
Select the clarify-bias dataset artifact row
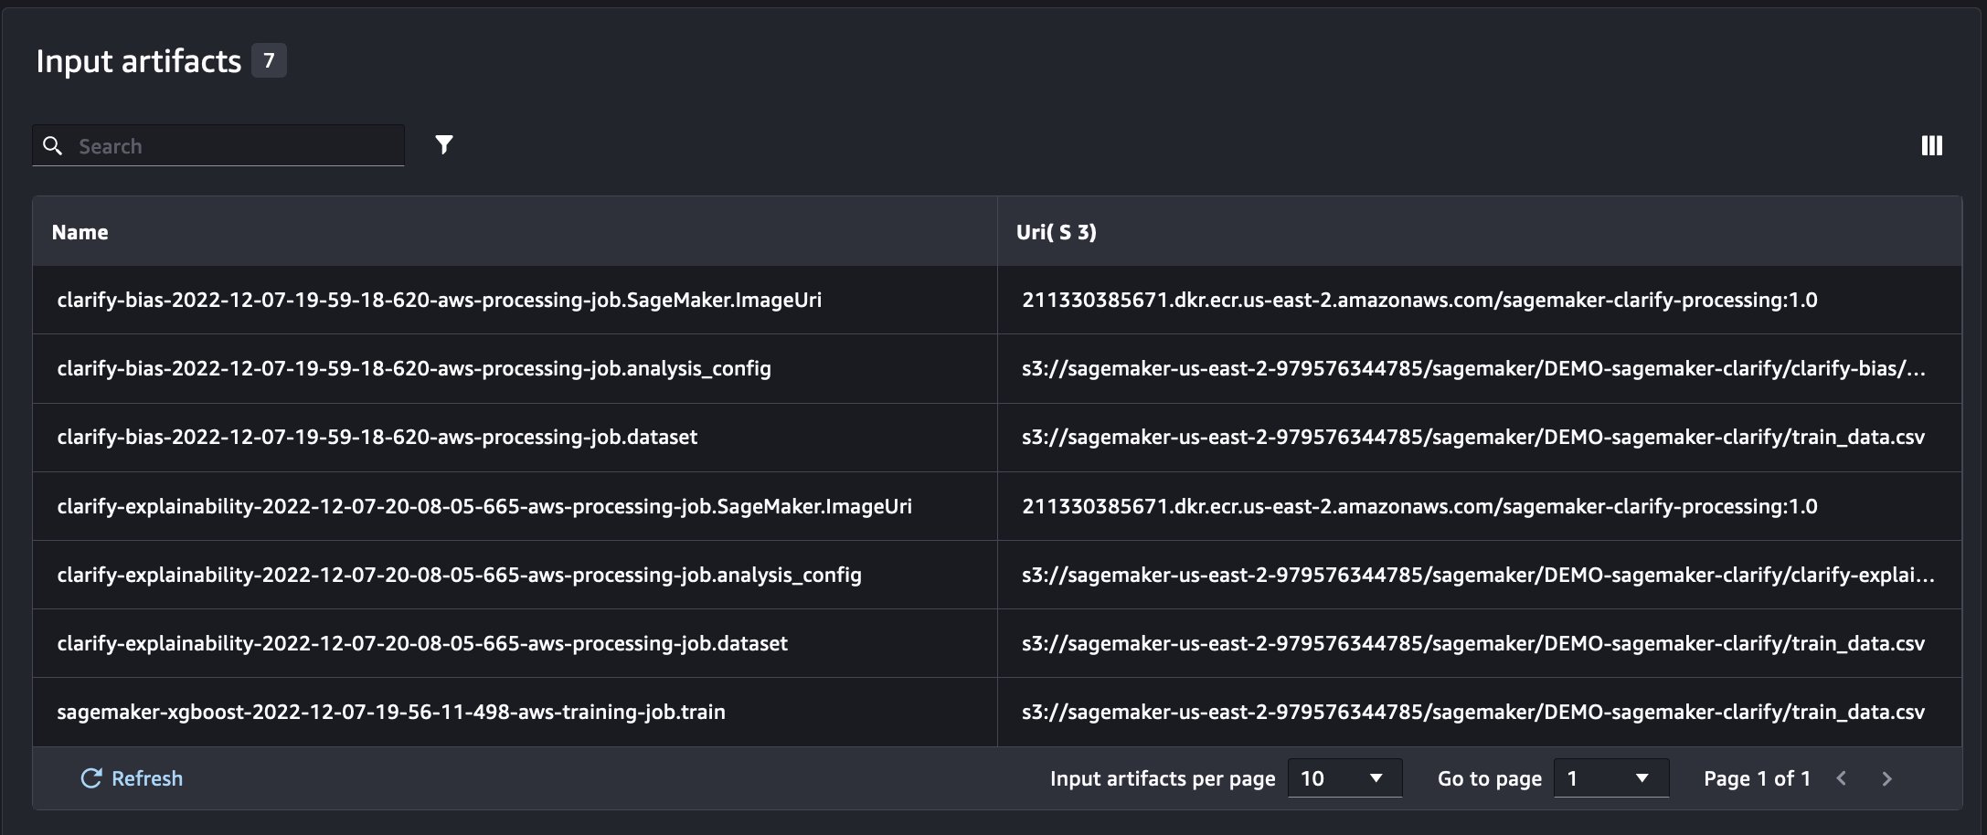click(377, 438)
